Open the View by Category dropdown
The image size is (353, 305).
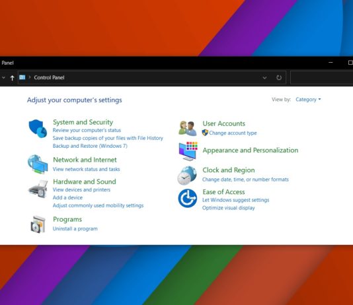[308, 99]
